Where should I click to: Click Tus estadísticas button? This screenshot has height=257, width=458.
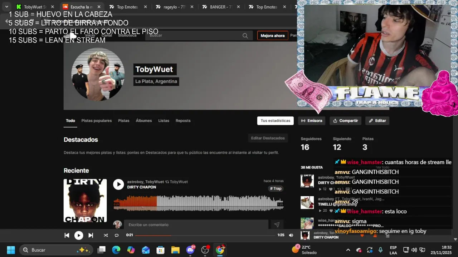276,121
